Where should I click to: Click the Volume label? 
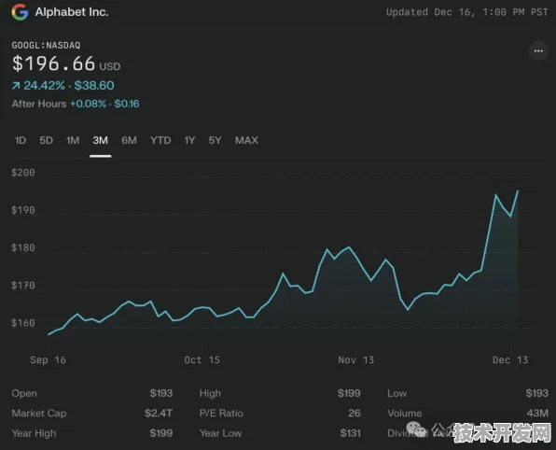tap(405, 413)
